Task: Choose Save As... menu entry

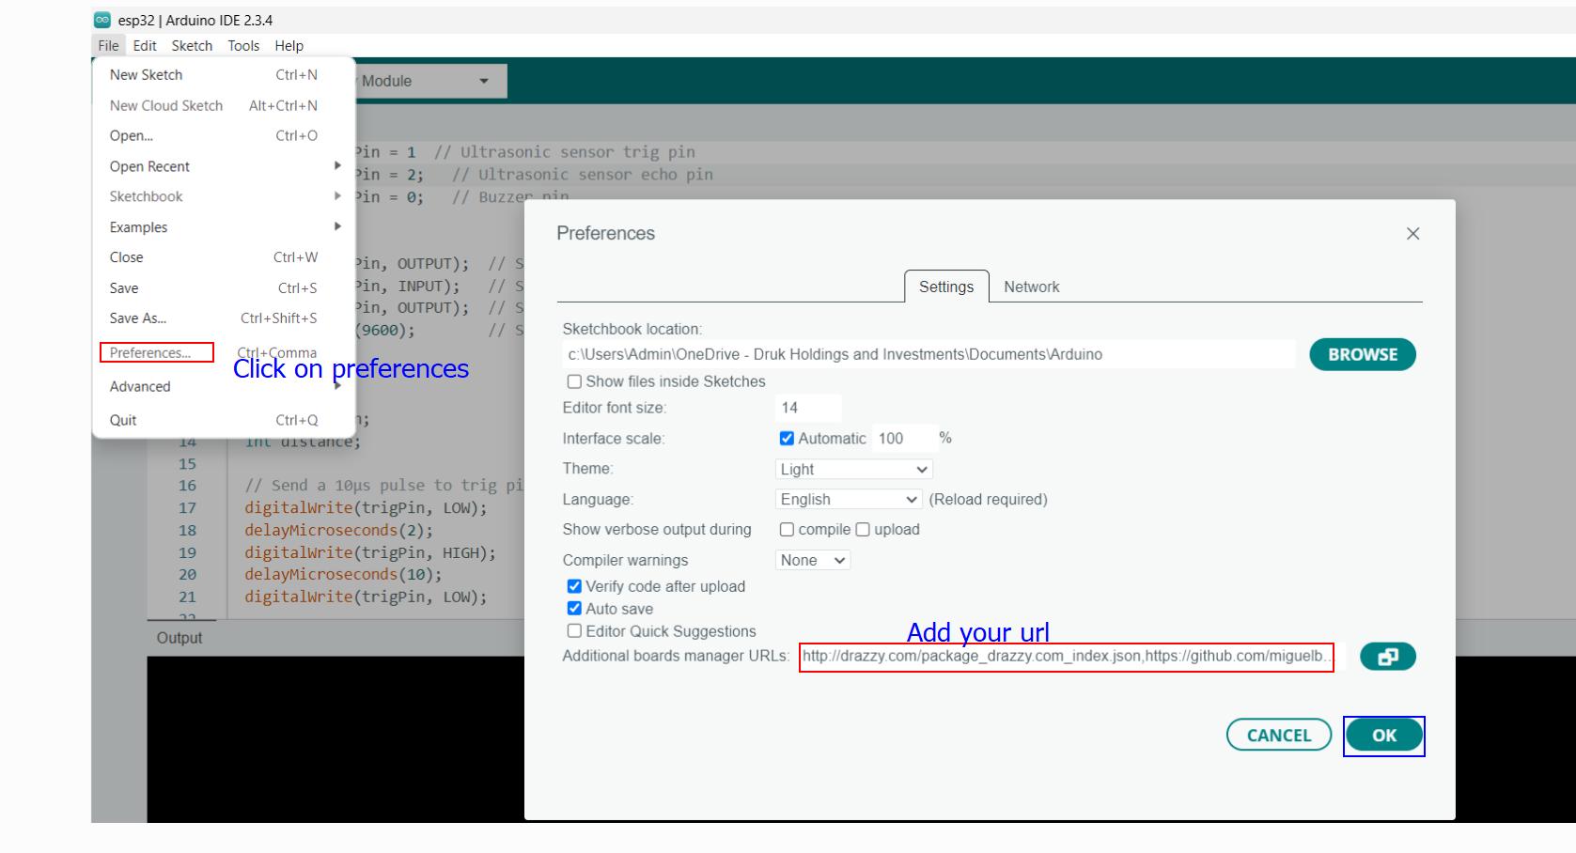Action: pyautogui.click(x=224, y=318)
